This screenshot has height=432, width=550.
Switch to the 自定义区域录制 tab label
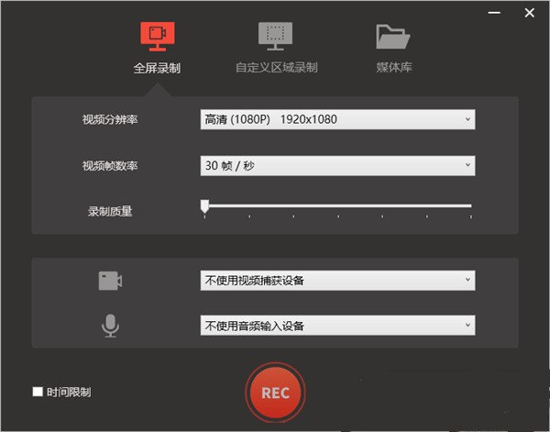[x=276, y=68]
